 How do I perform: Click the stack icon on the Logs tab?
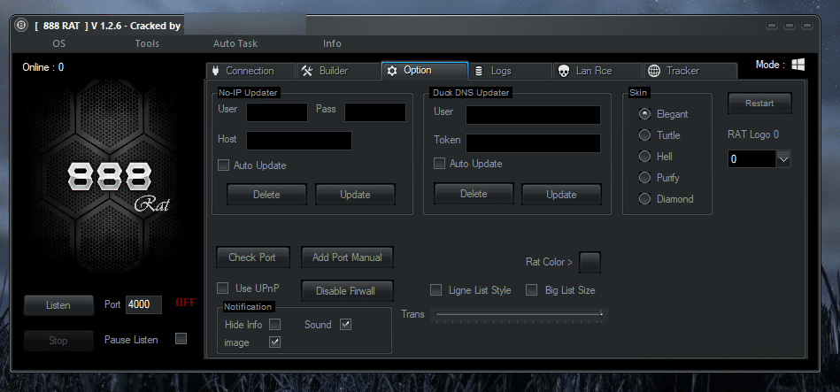point(479,71)
